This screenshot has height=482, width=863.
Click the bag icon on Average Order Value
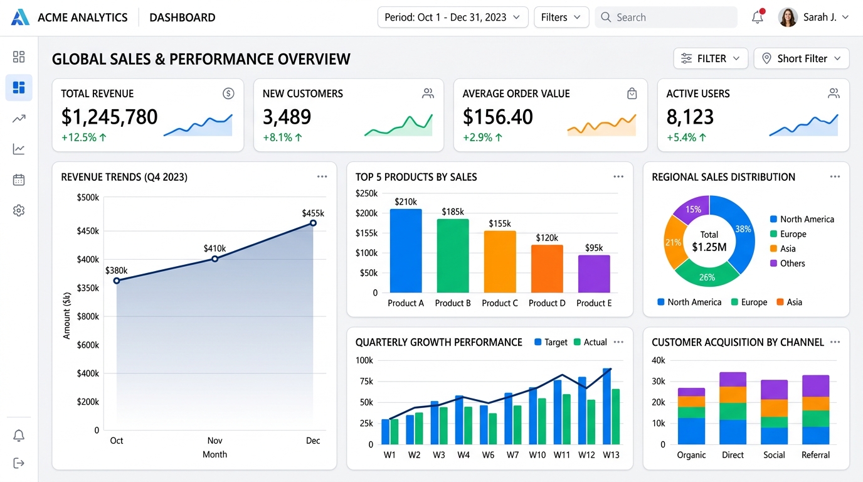click(632, 94)
